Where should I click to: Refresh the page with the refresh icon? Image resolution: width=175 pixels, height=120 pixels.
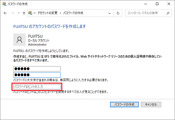(x=118, y=13)
